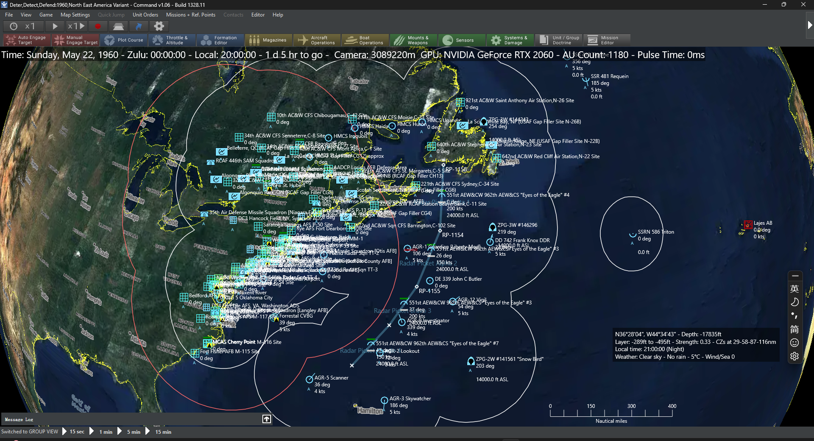Open the Mission Editor button
This screenshot has height=441, width=814.
607,40
